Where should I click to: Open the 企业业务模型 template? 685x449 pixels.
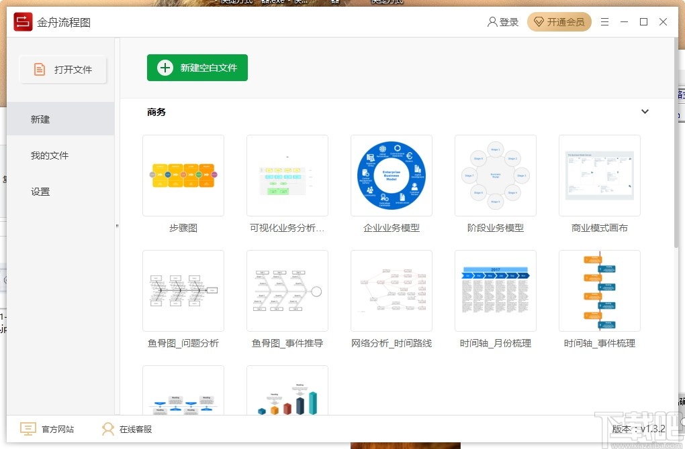tap(391, 176)
